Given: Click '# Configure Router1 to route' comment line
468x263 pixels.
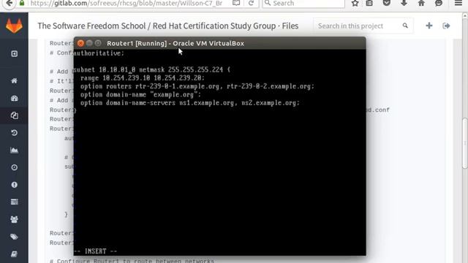Looking at the screenshot, I should pos(132,261).
